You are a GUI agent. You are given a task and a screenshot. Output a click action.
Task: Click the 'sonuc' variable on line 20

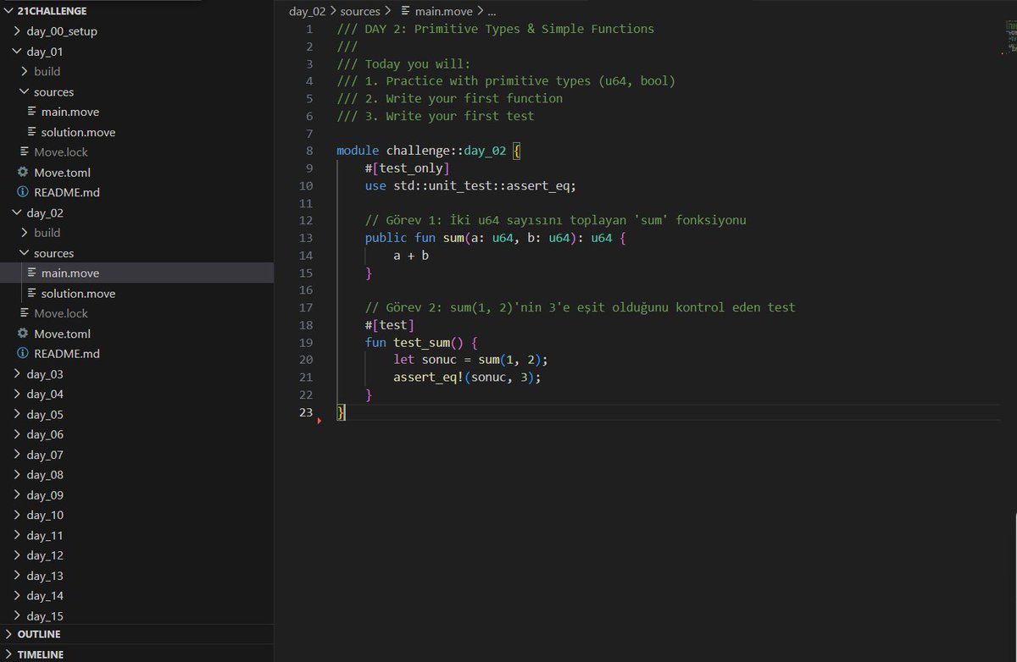coord(439,360)
